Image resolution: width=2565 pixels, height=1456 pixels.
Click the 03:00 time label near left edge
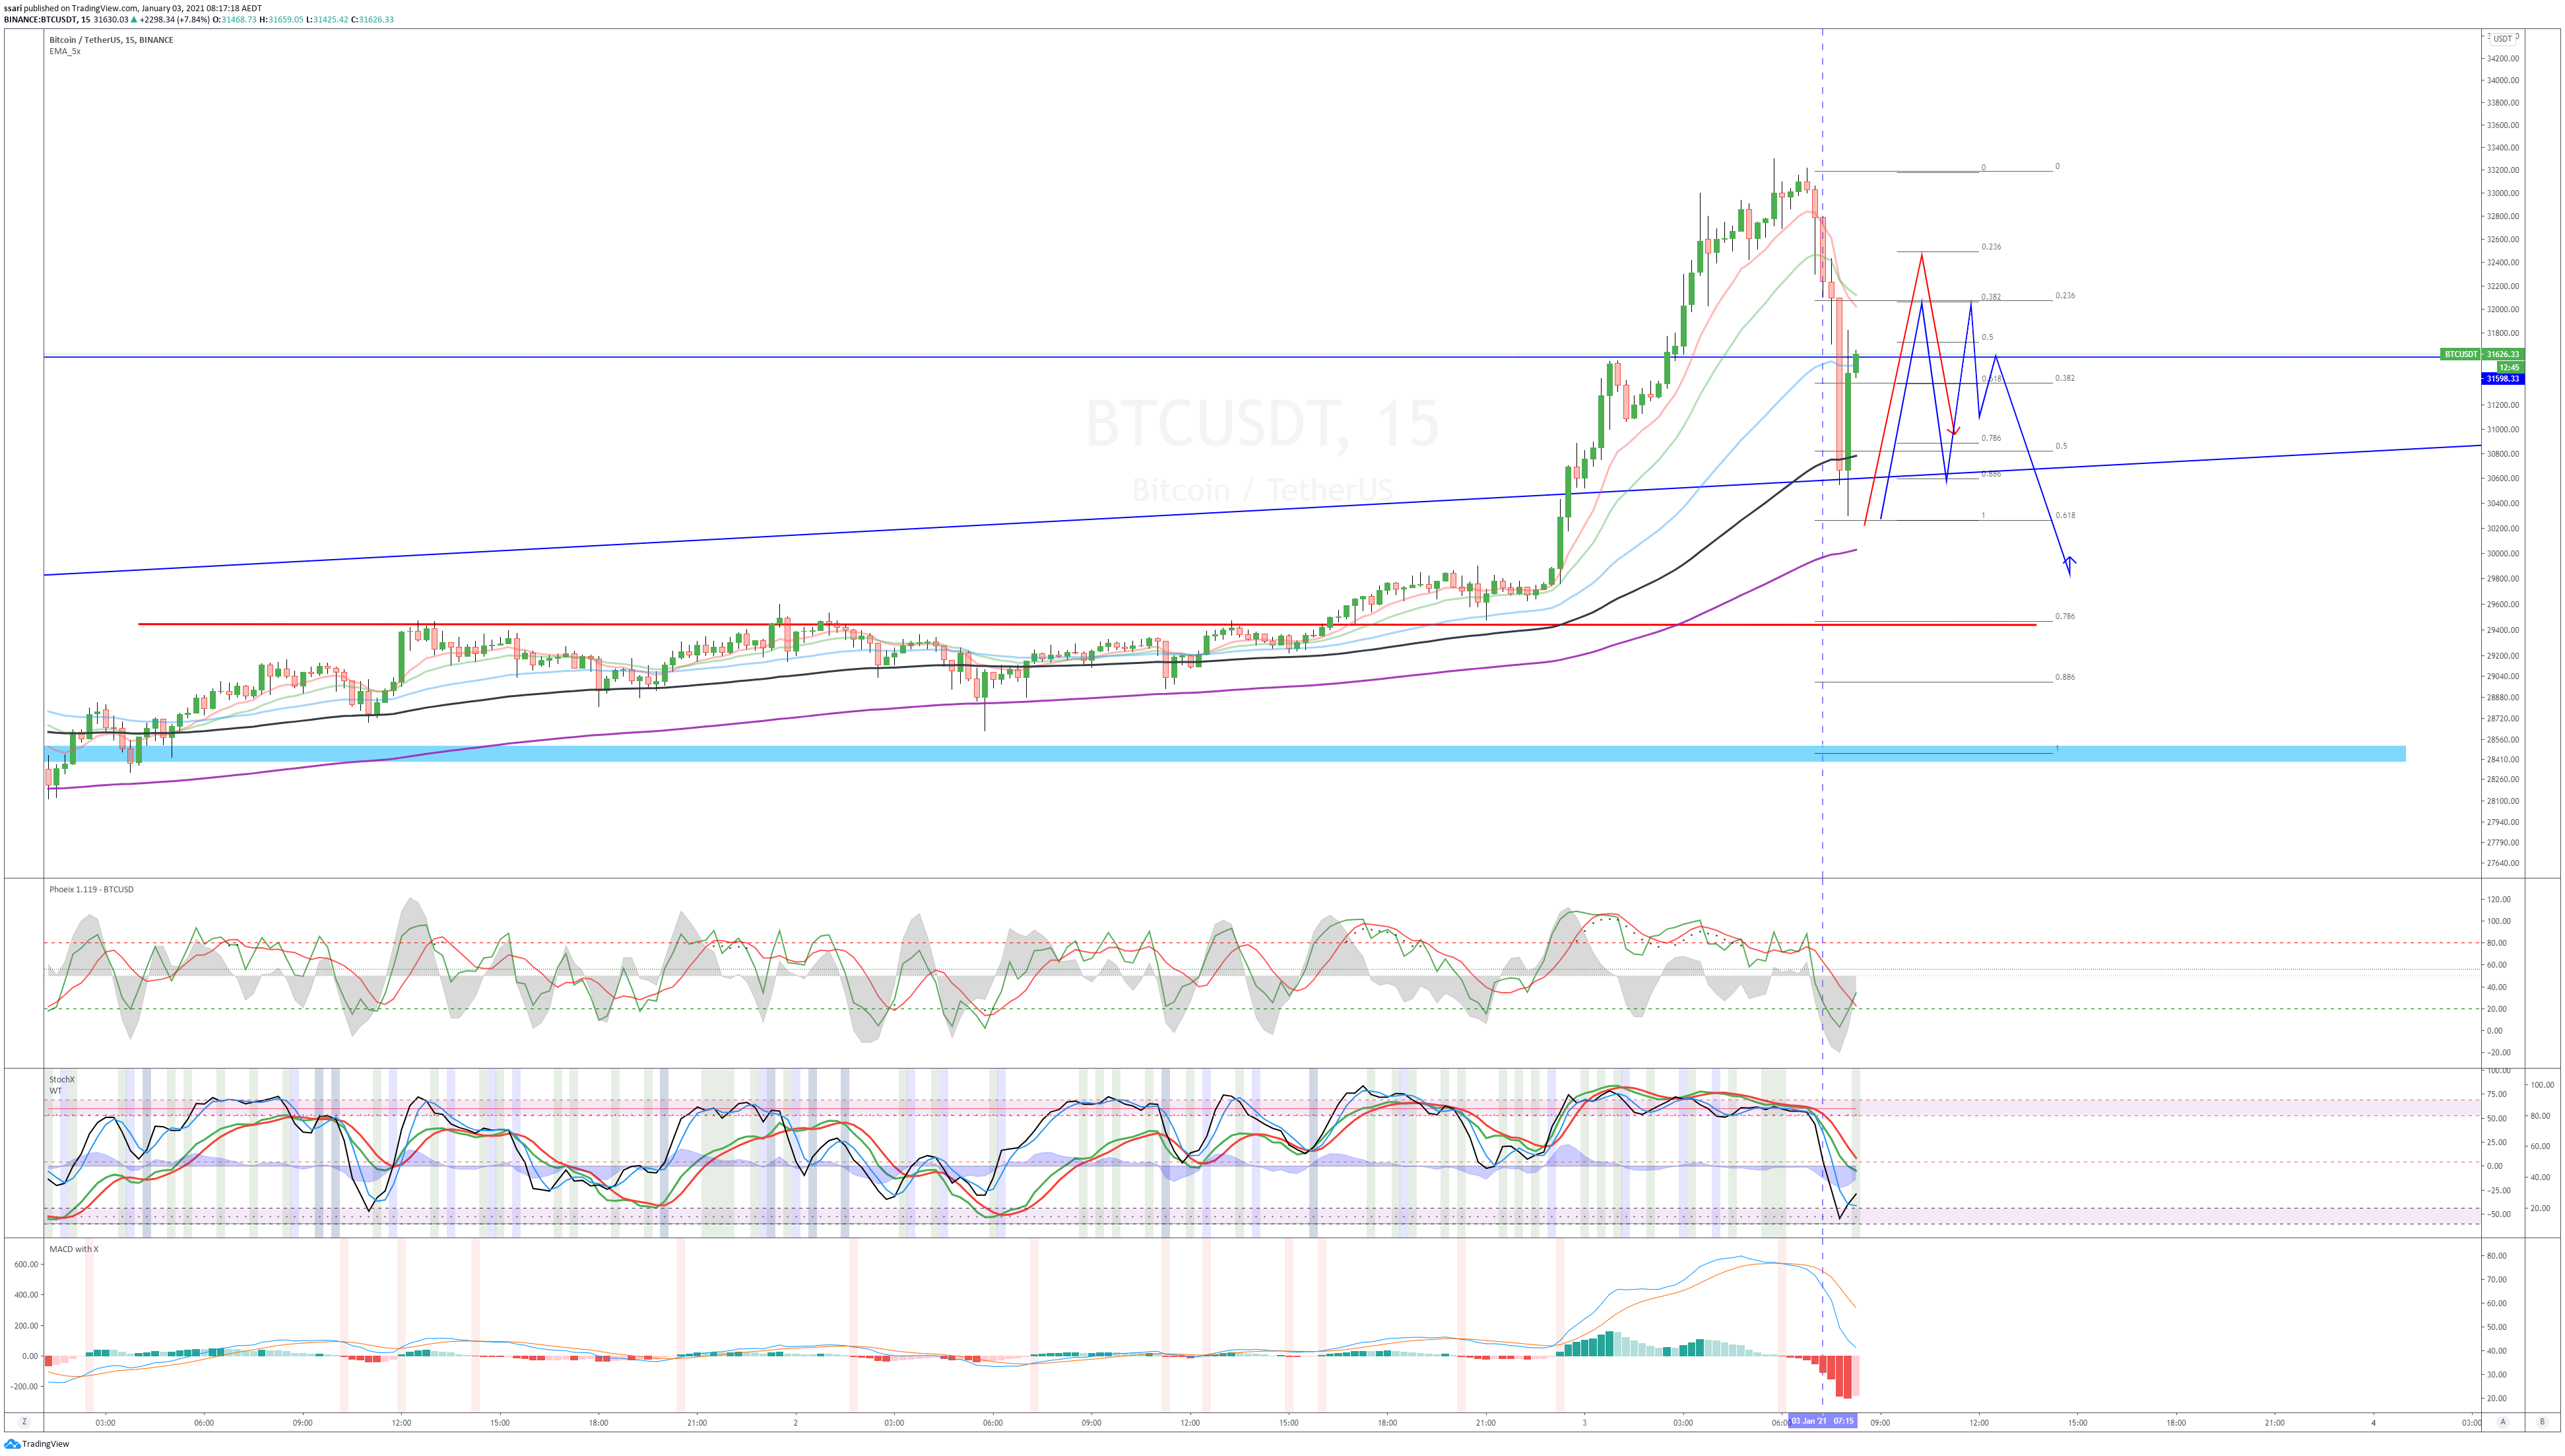105,1422
